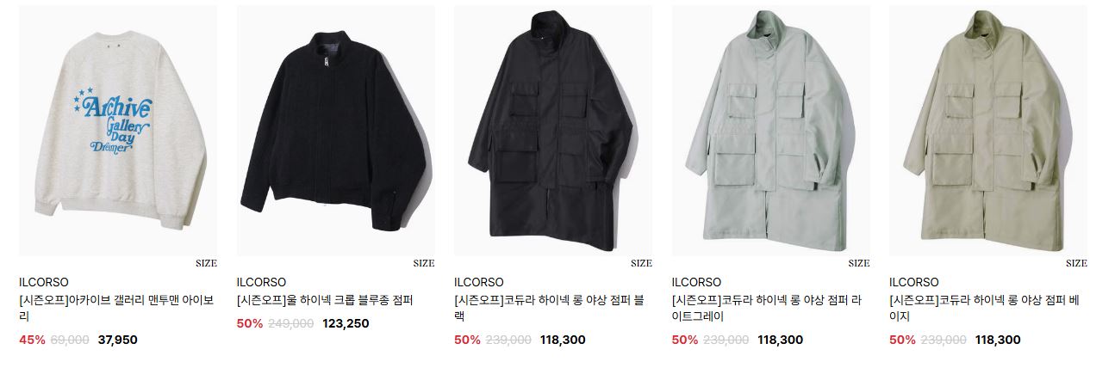Open ILCORSO brand above the blouson title
This screenshot has width=1115, height=374.
coord(261,282)
